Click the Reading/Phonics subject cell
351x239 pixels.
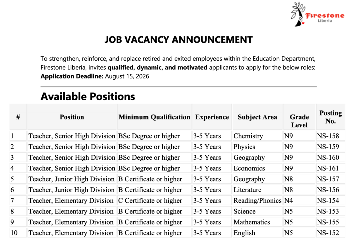point(257,200)
